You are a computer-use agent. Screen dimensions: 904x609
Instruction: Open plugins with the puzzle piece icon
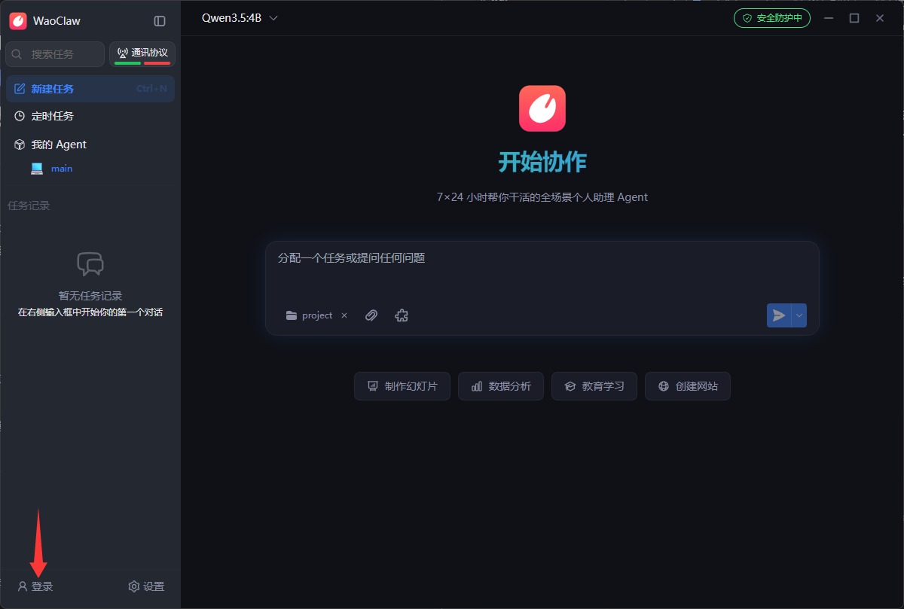click(x=402, y=315)
